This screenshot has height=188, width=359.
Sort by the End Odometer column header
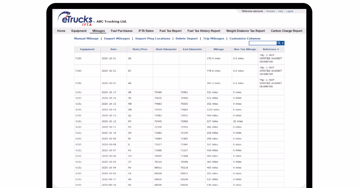click(x=192, y=49)
